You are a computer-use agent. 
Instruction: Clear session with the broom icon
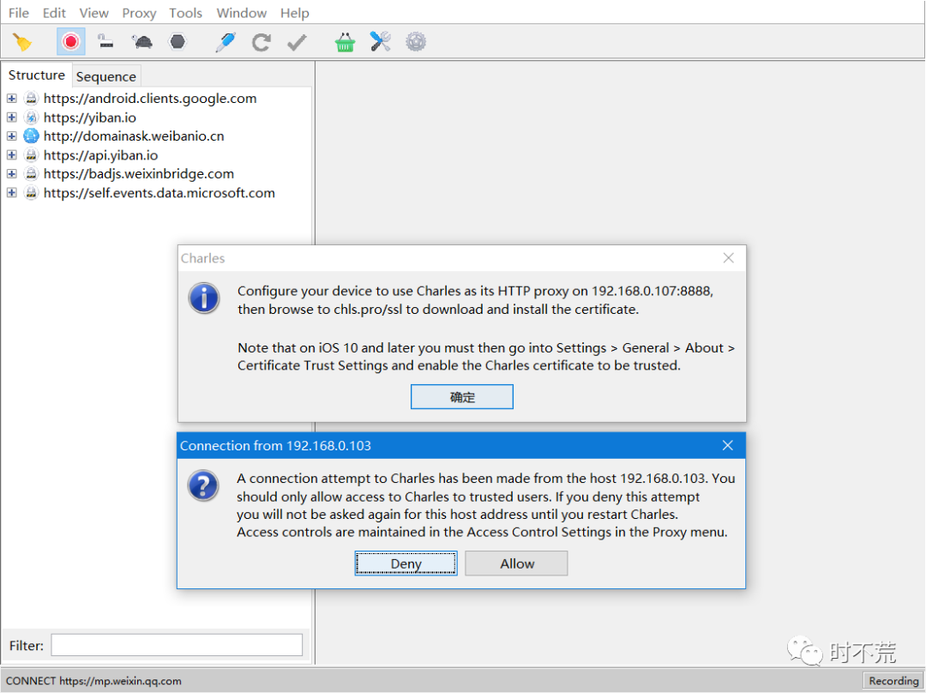coord(22,43)
